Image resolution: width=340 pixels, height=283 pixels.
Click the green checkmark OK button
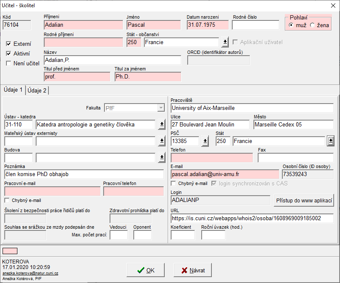coord(146,270)
